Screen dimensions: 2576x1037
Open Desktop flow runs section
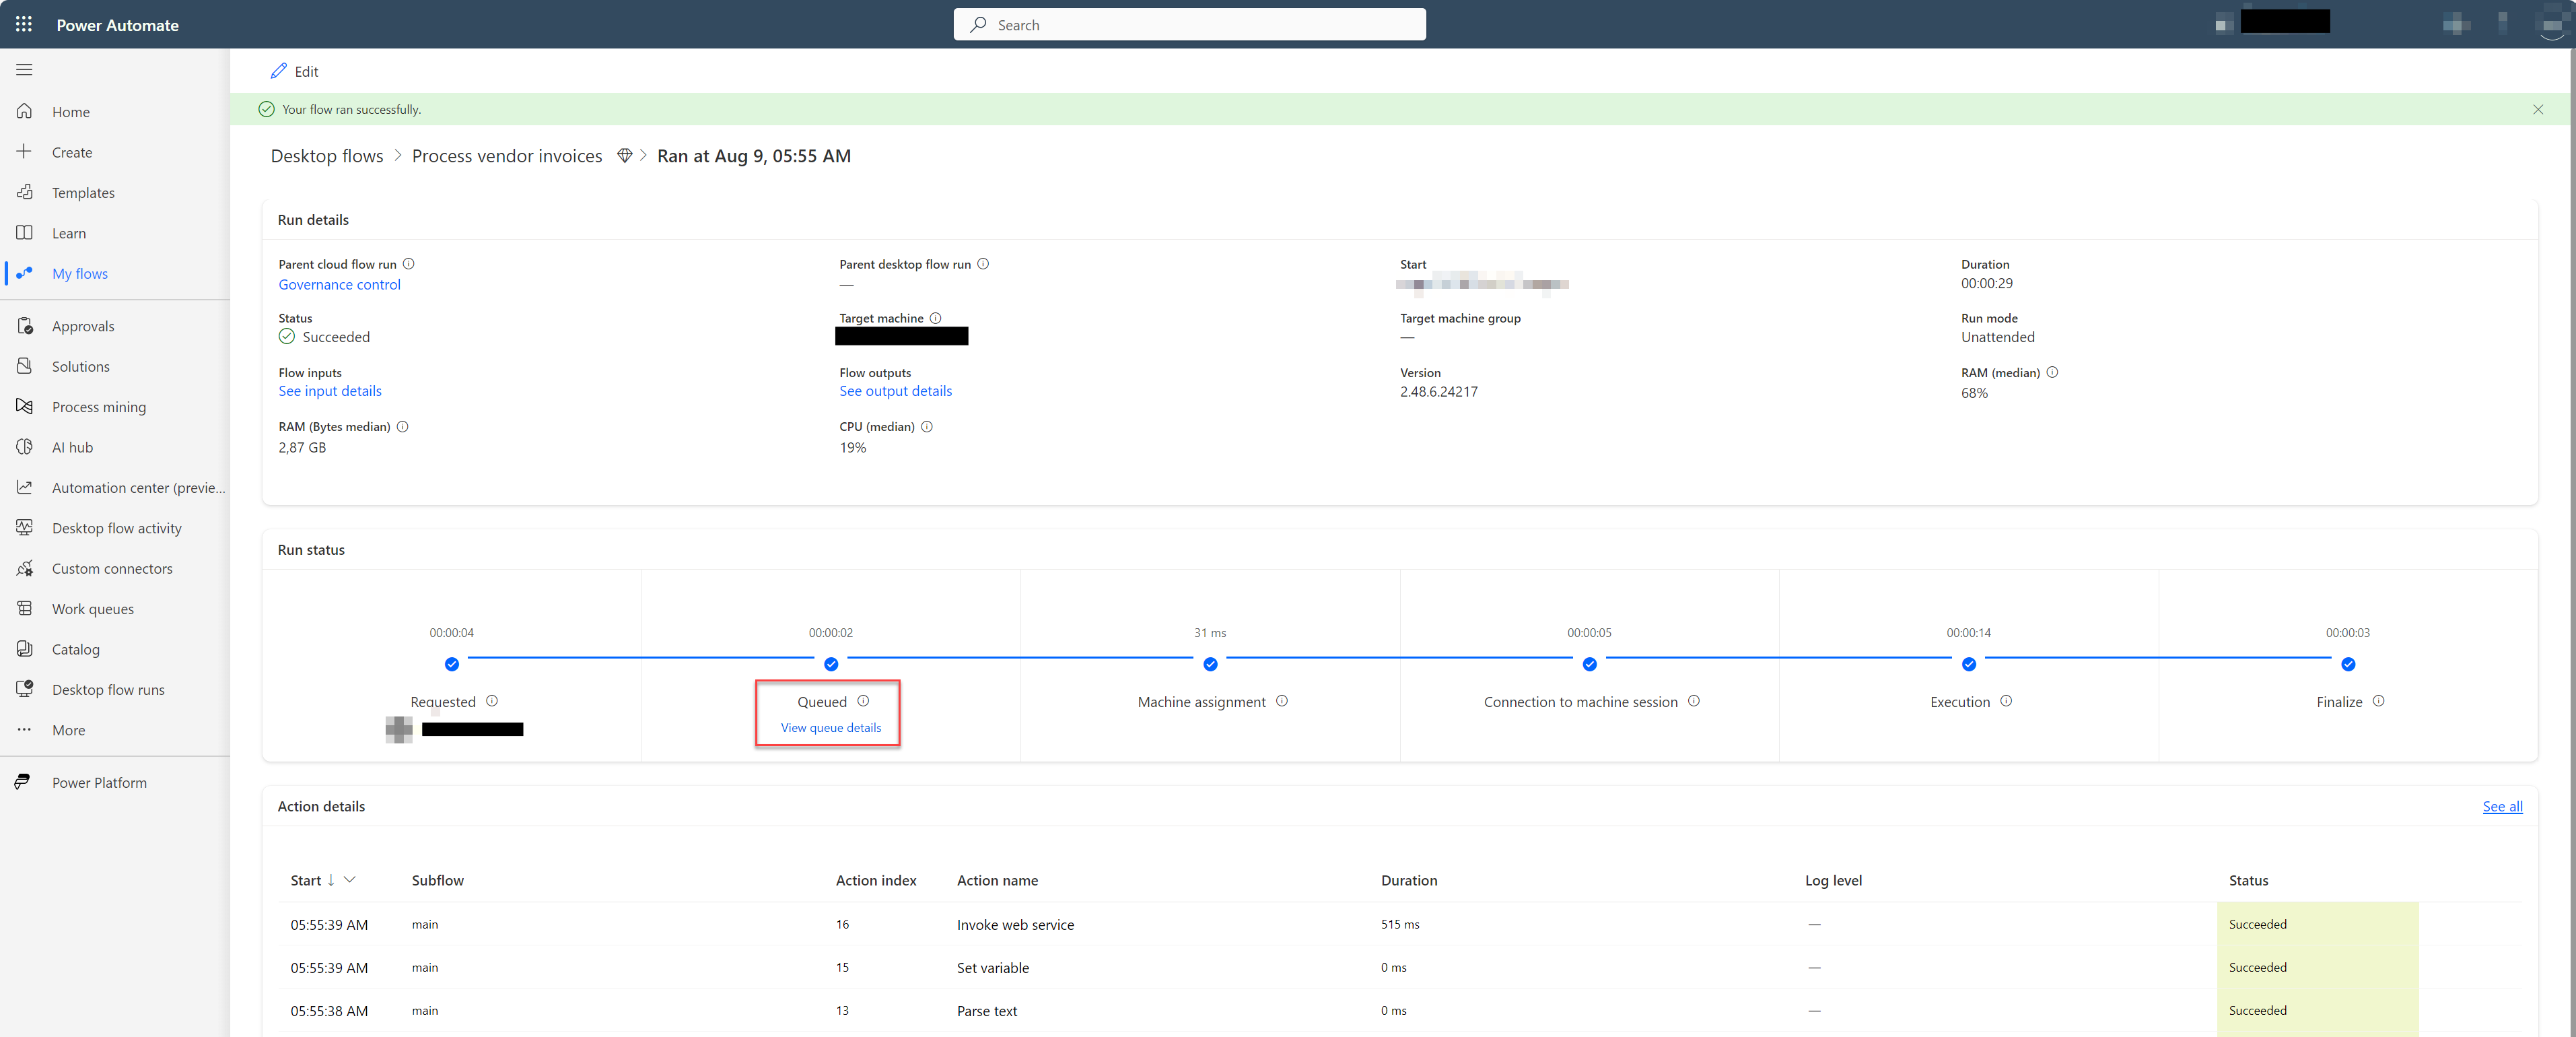tap(108, 689)
